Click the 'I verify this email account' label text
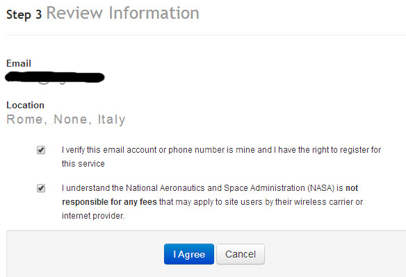The width and height of the screenshot is (406, 277). pyautogui.click(x=221, y=157)
